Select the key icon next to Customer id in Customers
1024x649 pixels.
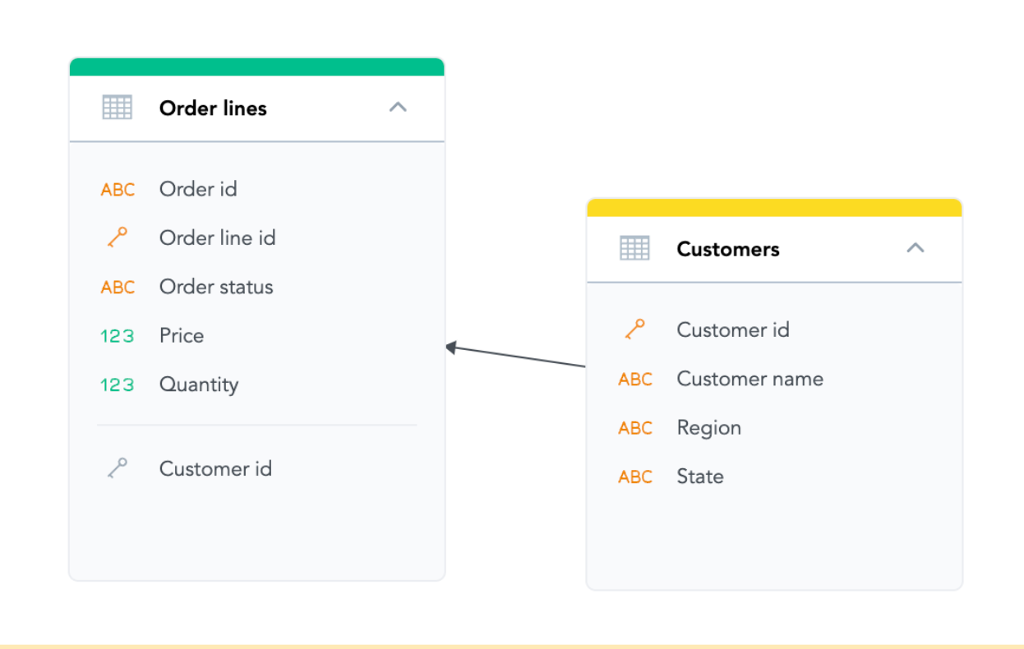pos(634,329)
